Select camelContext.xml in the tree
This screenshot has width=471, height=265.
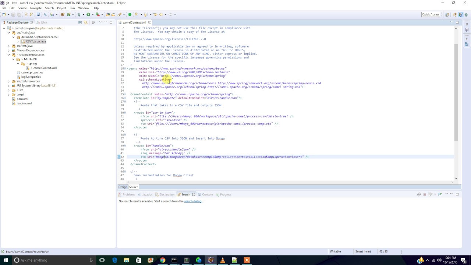45,68
